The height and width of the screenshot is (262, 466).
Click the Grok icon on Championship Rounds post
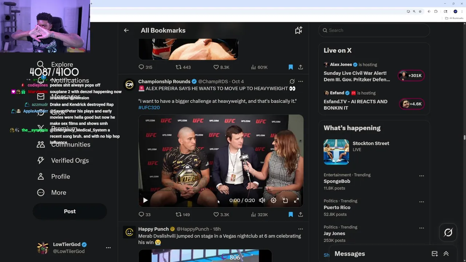292,82
